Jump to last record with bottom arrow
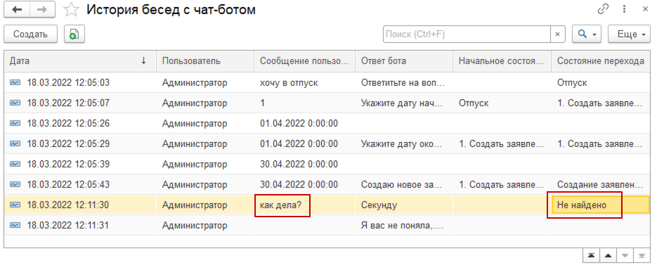The height and width of the screenshot is (270, 657). 642,255
